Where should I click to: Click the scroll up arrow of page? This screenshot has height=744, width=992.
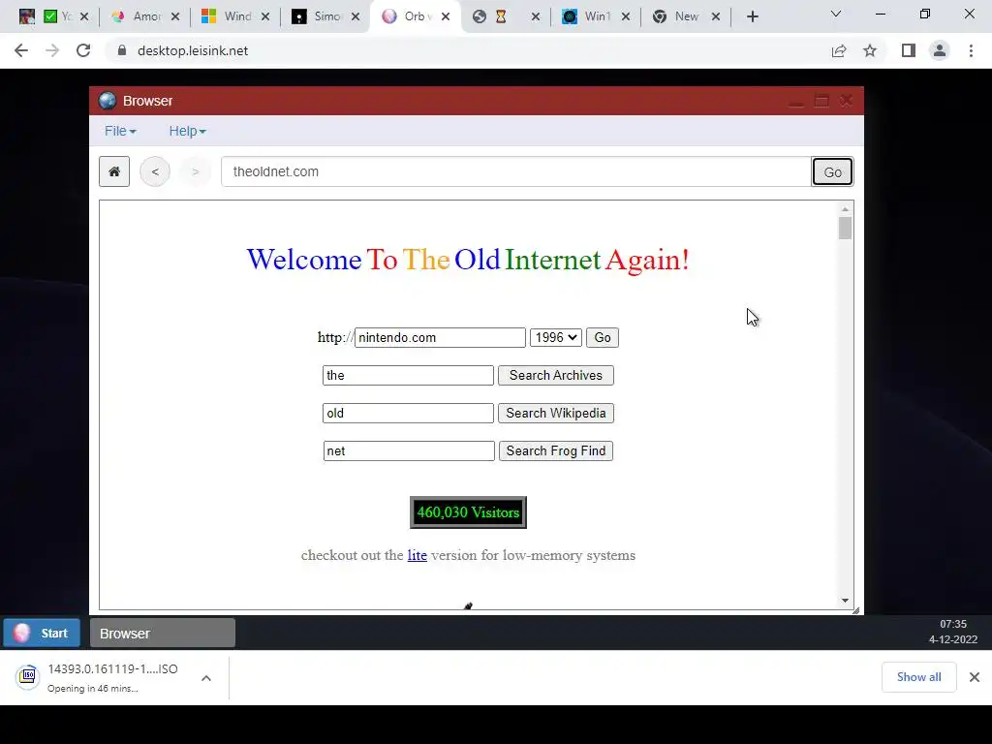coord(845,209)
